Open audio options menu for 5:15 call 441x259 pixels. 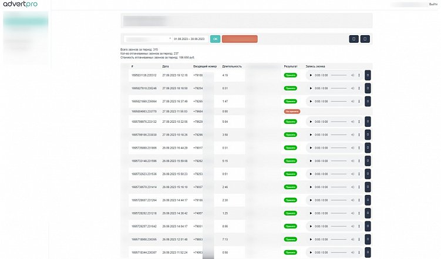359,161
